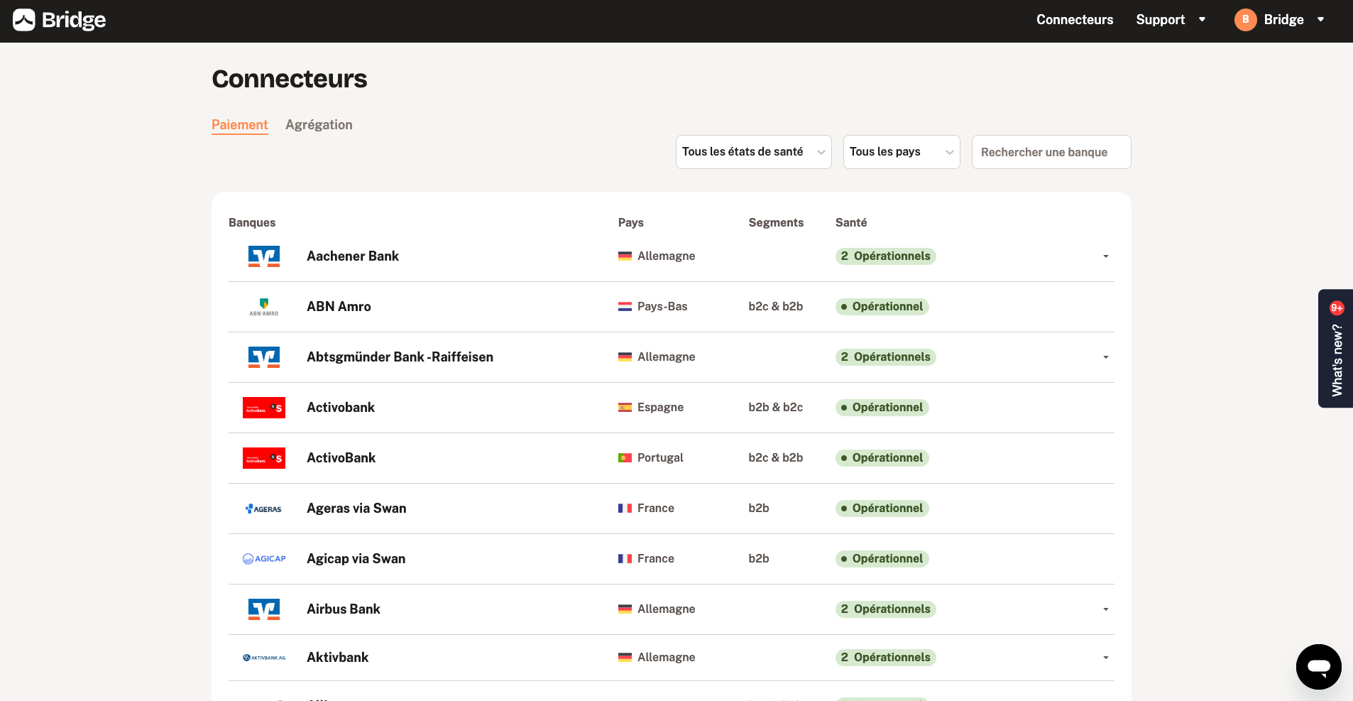
Task: Click the Abtsgmünder Bank-Raiffeisen logo
Action: (x=264, y=357)
